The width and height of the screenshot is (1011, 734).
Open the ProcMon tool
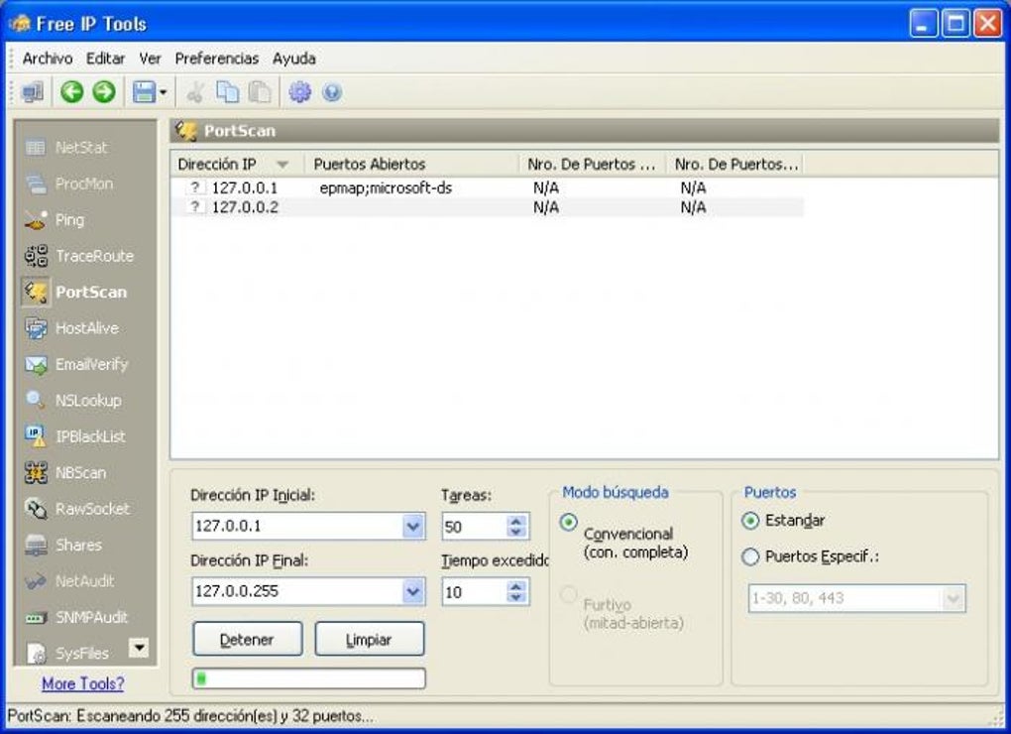[69, 183]
